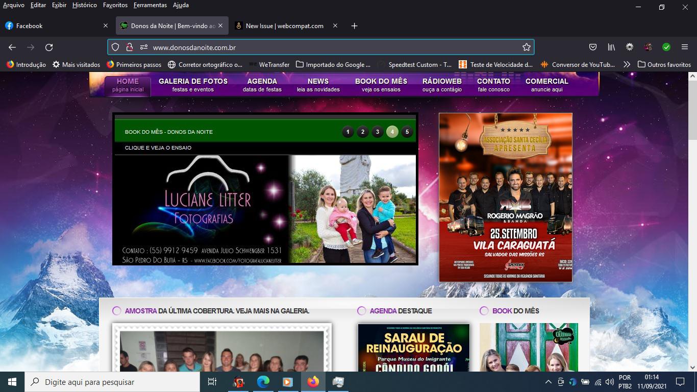Open the Firefox library icon
The height and width of the screenshot is (392, 697).
pyautogui.click(x=611, y=47)
